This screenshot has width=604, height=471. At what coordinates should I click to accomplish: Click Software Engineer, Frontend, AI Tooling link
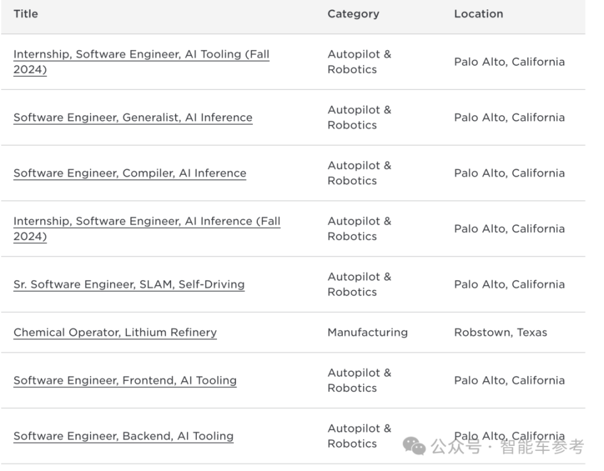coord(125,380)
